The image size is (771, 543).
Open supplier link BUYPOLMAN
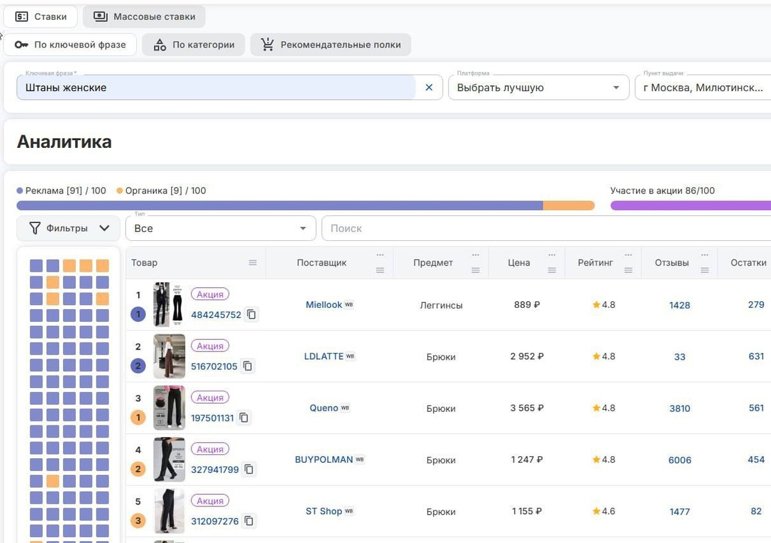324,459
